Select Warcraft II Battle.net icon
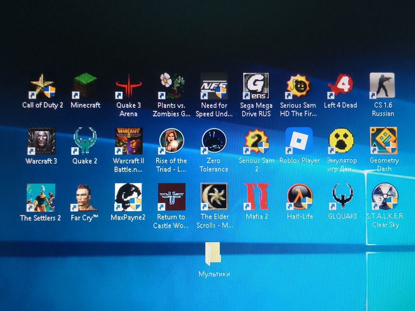Image resolution: width=415 pixels, height=311 pixels. coord(129,141)
